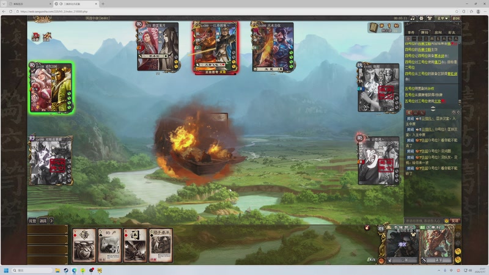Click the browser address bar URL
Screen dimensions: 489x275
(x=54, y=12)
